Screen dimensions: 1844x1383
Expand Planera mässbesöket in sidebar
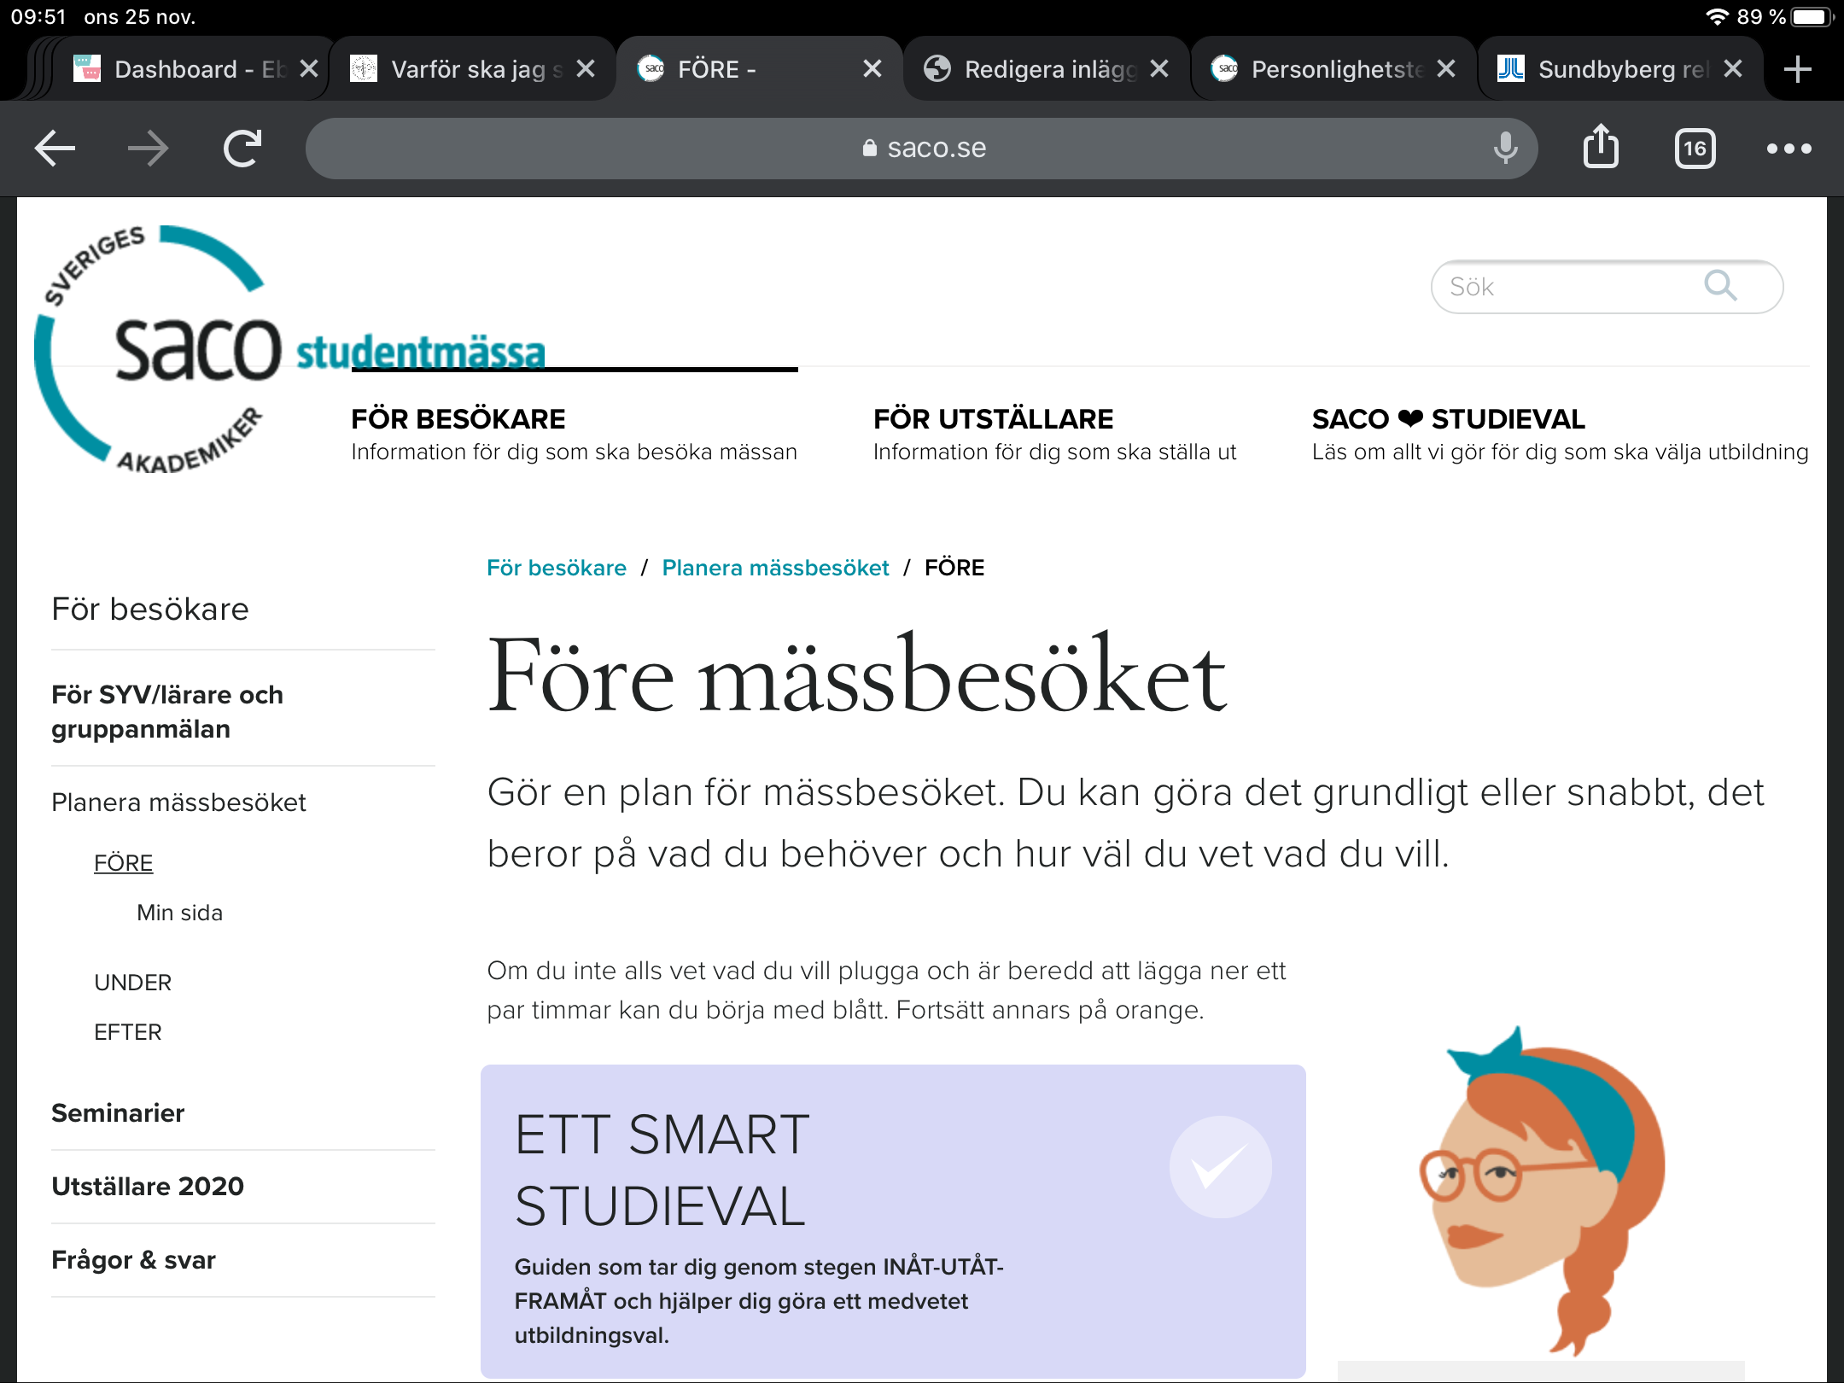(x=178, y=802)
